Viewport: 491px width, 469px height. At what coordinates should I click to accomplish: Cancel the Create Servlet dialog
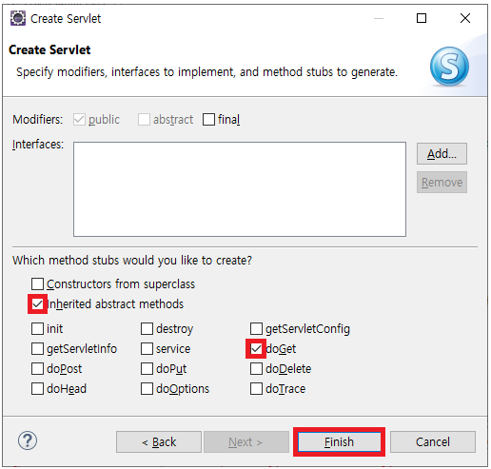(433, 441)
